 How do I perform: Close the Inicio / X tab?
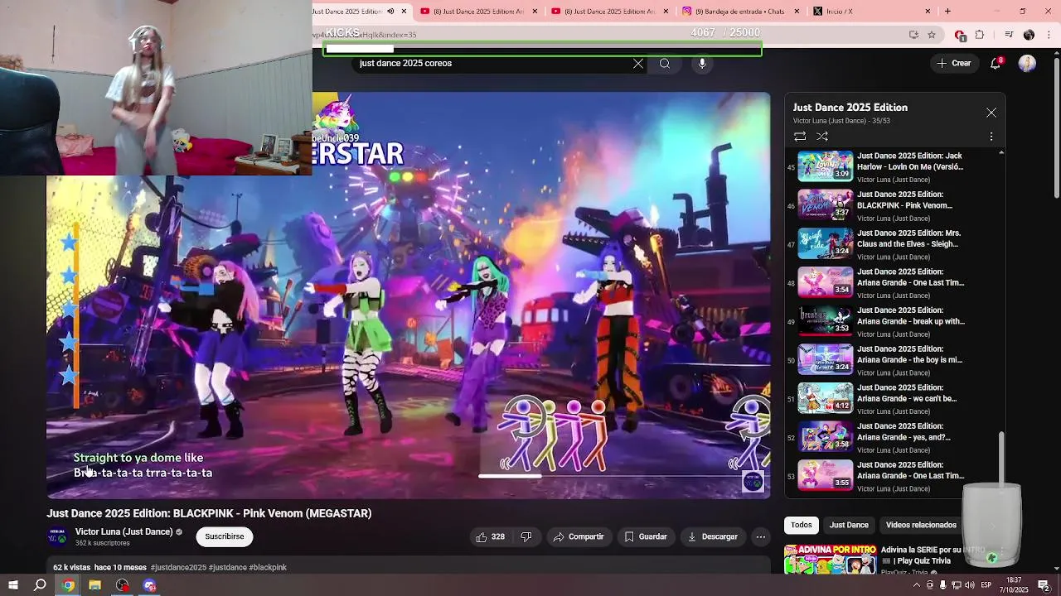[x=928, y=12]
